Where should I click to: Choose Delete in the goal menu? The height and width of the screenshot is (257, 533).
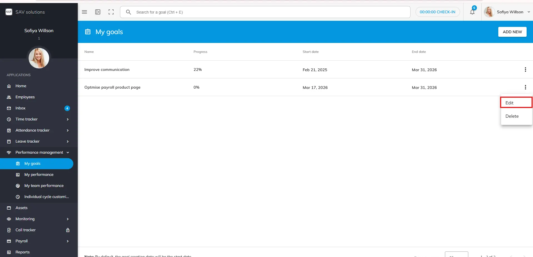[512, 116]
